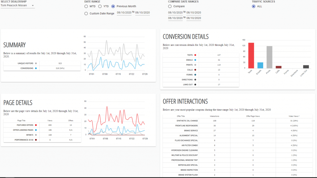
Task: Click the Conversions value 318 (34%)
Action: 60,68
